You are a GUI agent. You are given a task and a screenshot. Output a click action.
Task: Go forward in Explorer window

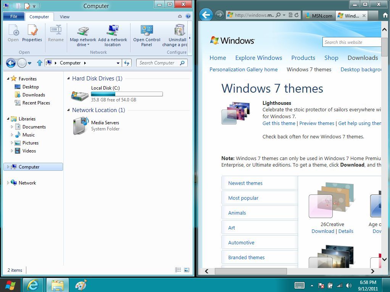coord(22,63)
